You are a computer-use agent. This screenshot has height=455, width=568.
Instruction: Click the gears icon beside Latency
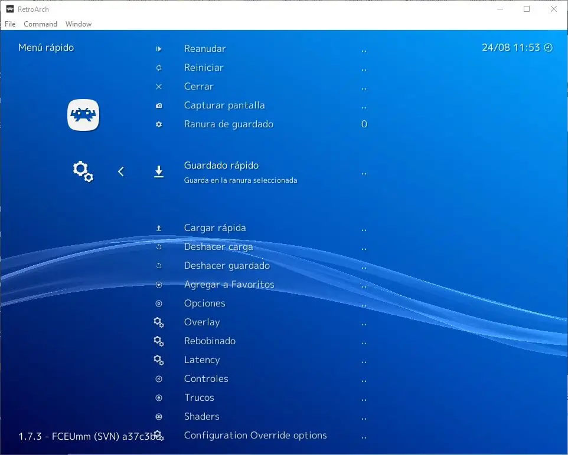(x=159, y=360)
